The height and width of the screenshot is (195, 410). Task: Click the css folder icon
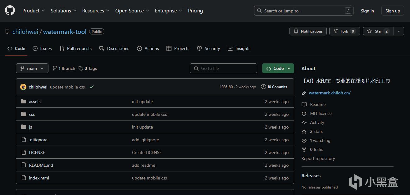click(x=24, y=114)
